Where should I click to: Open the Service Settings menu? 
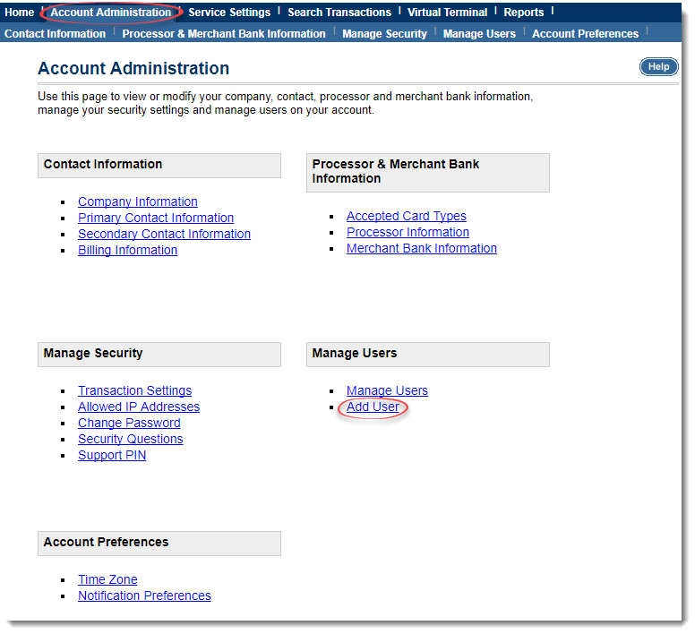[x=229, y=13]
